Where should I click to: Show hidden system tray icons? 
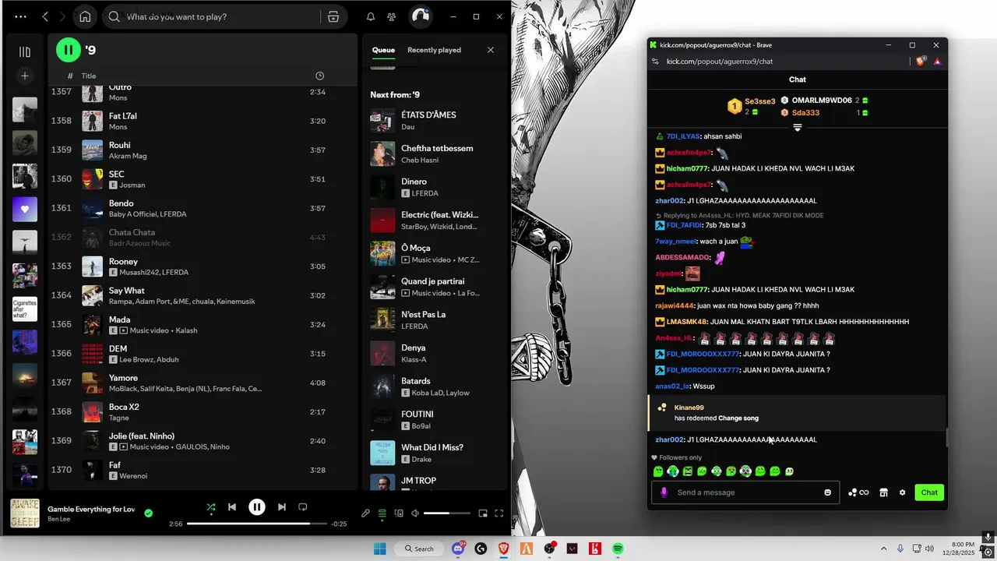pyautogui.click(x=883, y=549)
